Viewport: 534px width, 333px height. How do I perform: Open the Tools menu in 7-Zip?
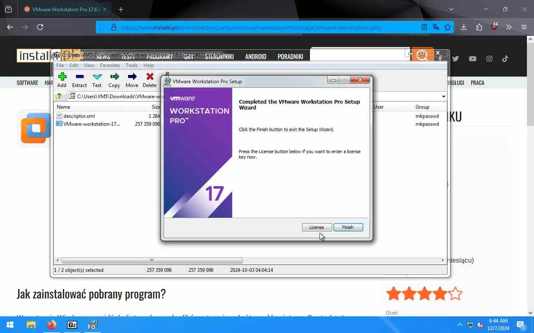131,65
